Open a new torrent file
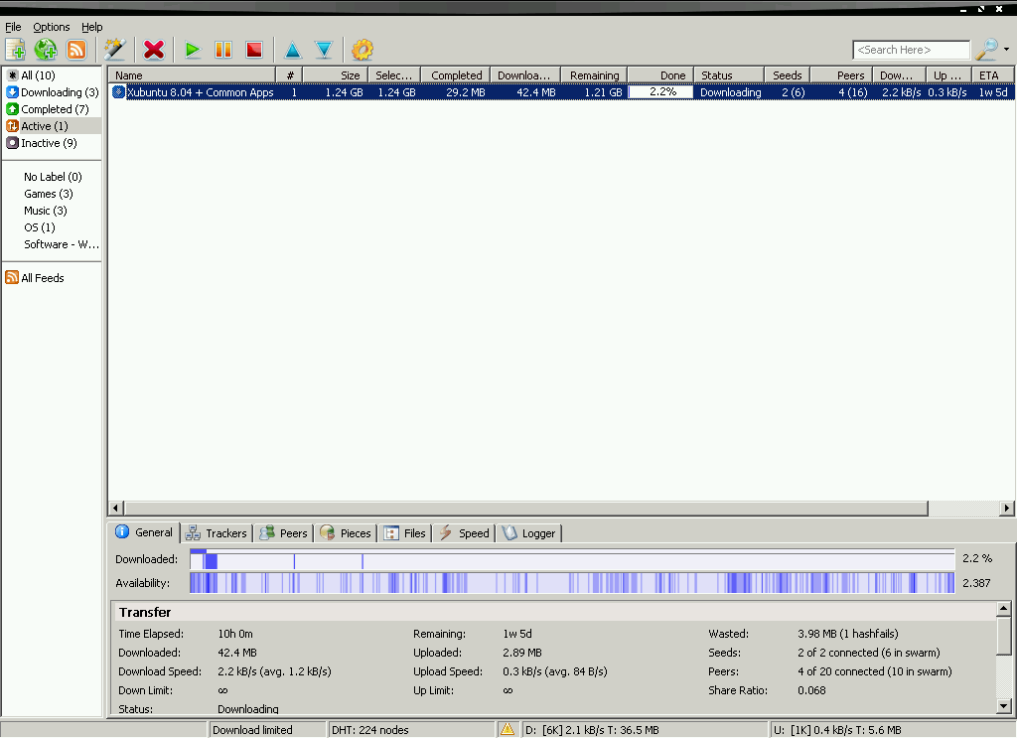Image resolution: width=1017 pixels, height=738 pixels. click(x=15, y=50)
